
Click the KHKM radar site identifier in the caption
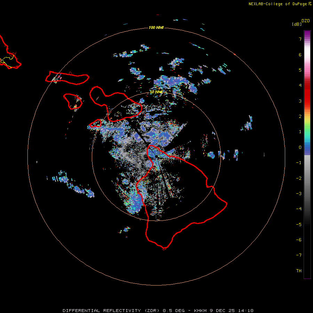point(201,311)
